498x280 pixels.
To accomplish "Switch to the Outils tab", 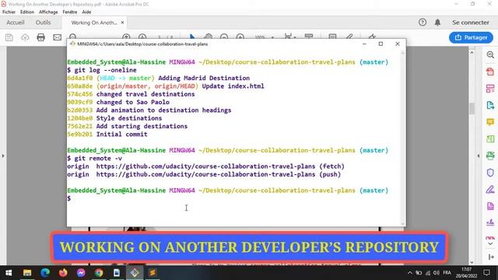I will (x=44, y=23).
